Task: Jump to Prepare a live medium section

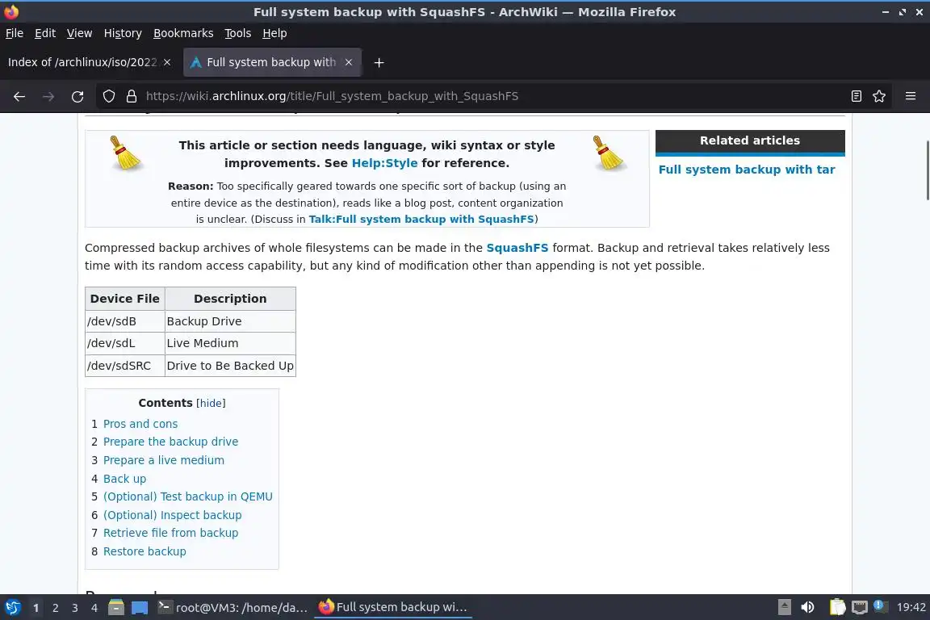Action: point(164,460)
